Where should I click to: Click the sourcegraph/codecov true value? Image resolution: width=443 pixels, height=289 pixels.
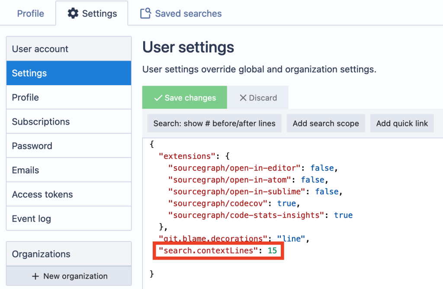[x=286, y=203]
